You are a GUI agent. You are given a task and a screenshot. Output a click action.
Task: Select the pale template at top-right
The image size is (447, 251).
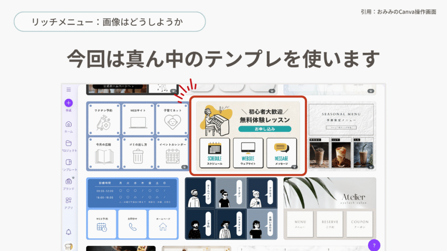[x=329, y=89]
